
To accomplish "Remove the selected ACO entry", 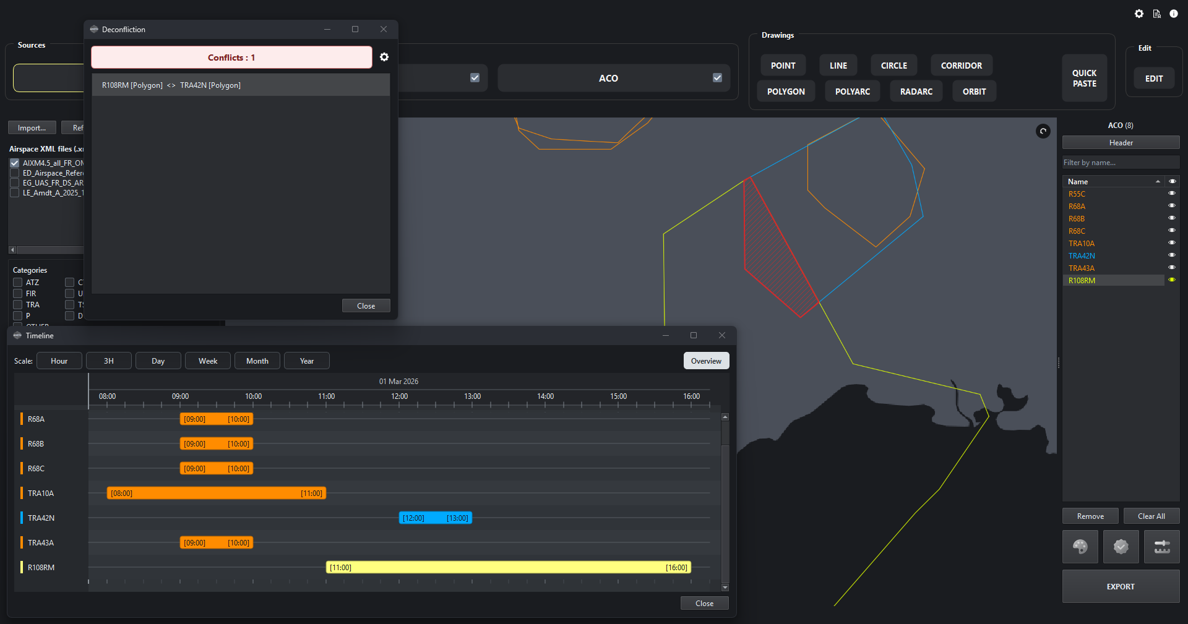I will pos(1090,516).
